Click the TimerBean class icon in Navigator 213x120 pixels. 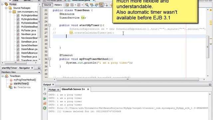pyautogui.click(x=7, y=76)
